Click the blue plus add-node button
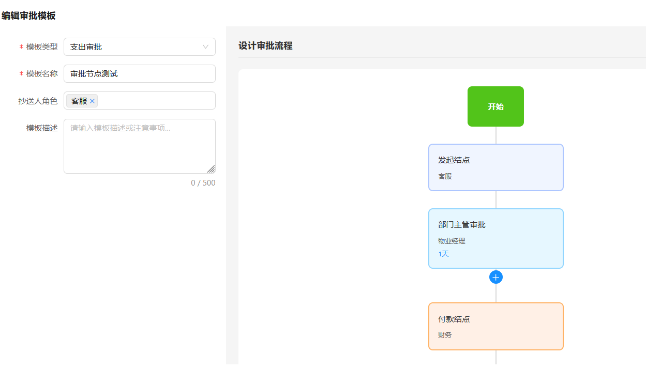The height and width of the screenshot is (369, 646). tap(495, 277)
